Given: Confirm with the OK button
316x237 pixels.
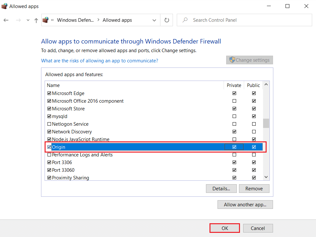Looking at the screenshot, I should [x=225, y=228].
